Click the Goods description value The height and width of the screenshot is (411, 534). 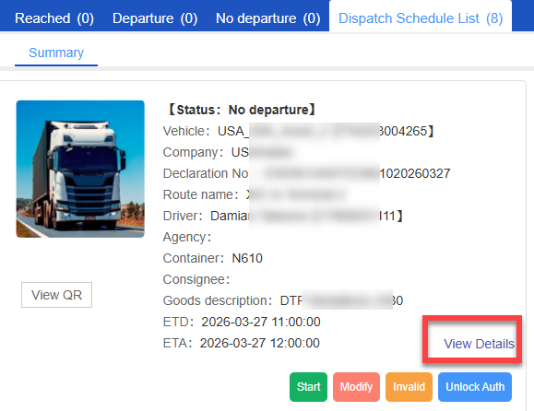(x=341, y=300)
